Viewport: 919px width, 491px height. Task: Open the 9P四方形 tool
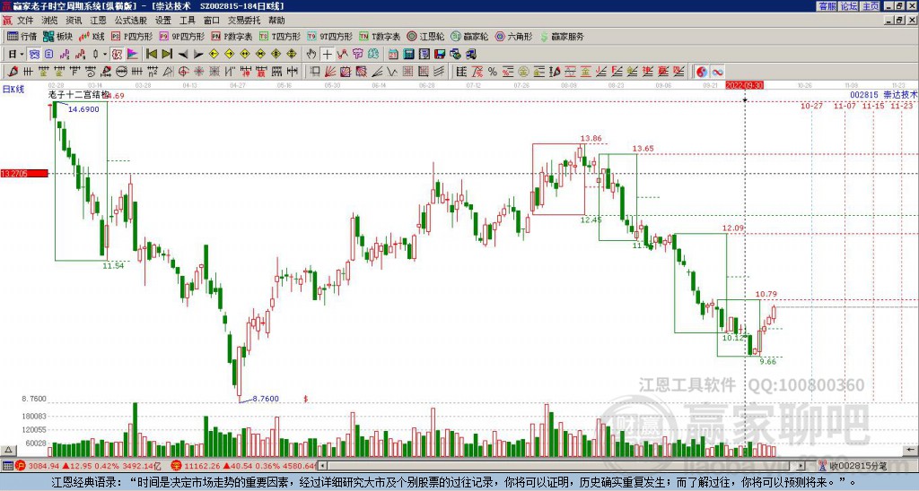(181, 36)
